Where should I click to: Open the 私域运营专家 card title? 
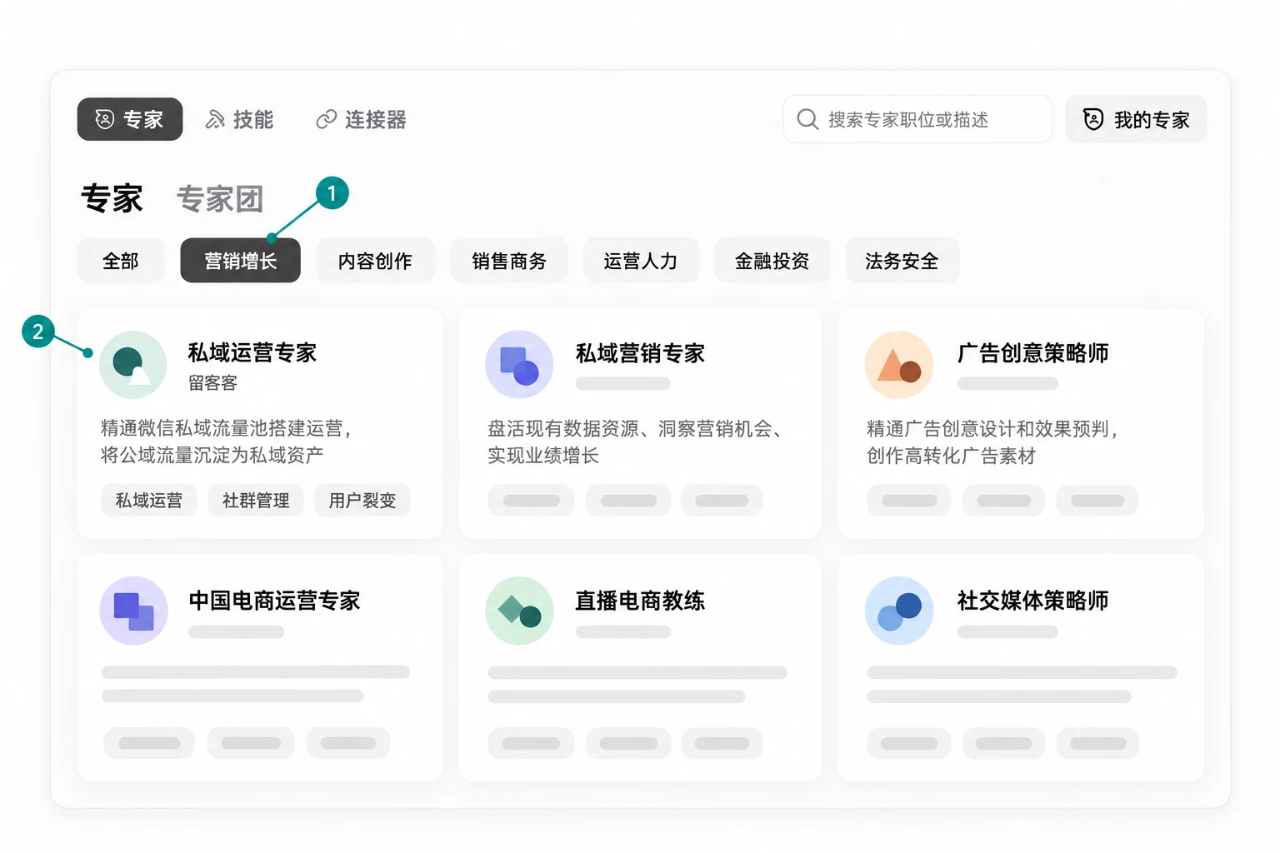tap(252, 353)
